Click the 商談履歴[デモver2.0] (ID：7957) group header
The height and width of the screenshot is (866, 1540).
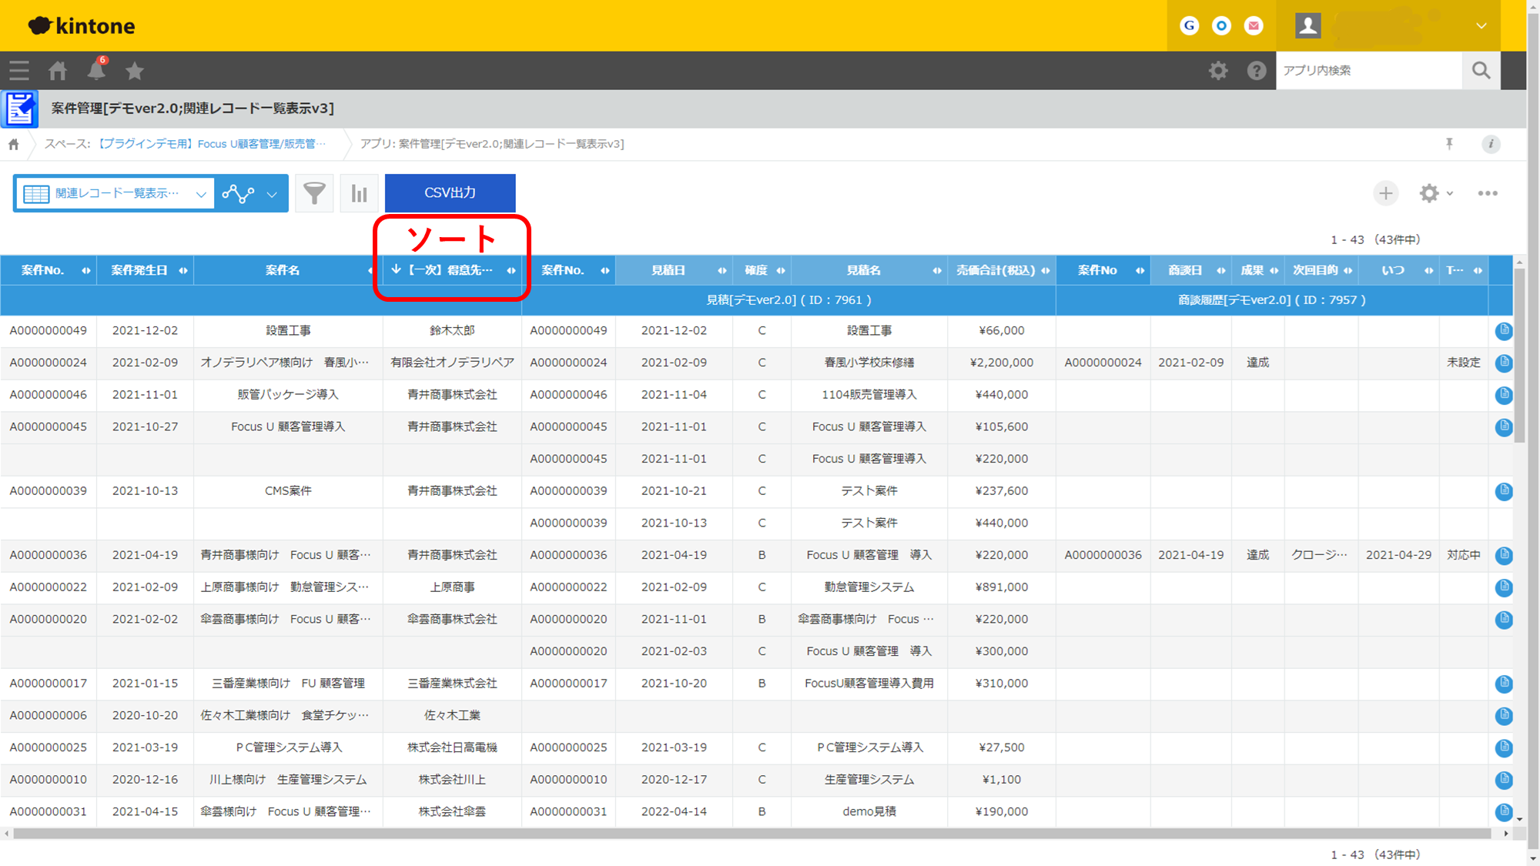coord(1272,300)
